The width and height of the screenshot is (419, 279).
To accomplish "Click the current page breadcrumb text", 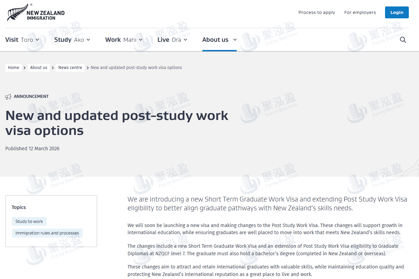I will 136,68.
